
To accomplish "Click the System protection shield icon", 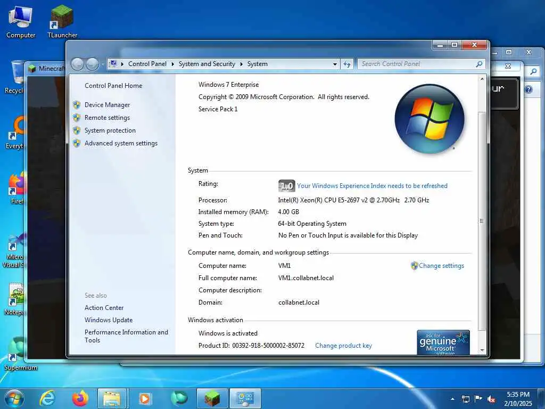I will (77, 130).
